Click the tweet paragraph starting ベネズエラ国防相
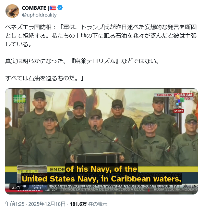The width and height of the screenshot is (204, 210). click(x=101, y=36)
